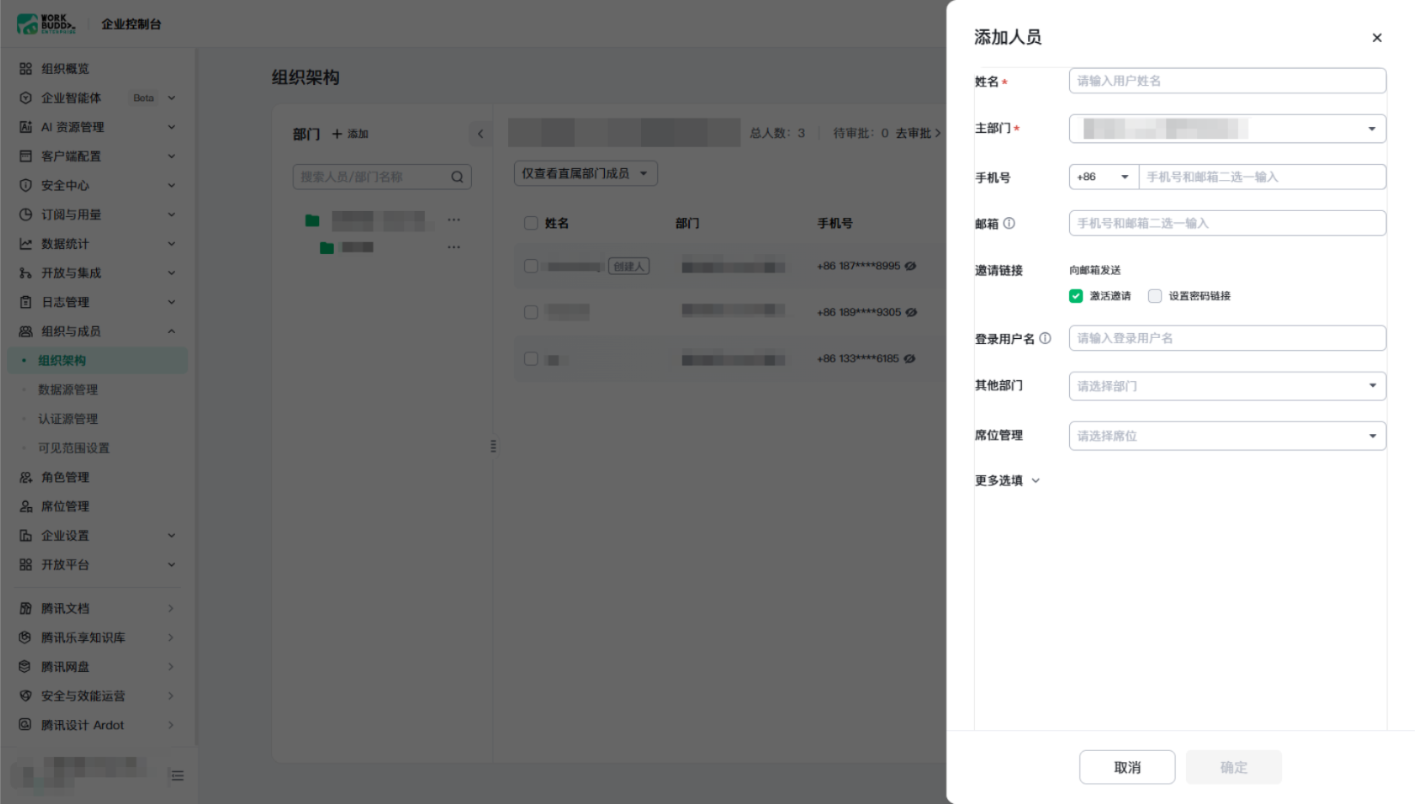Click the 确定 button
1415x804 pixels.
click(x=1234, y=767)
